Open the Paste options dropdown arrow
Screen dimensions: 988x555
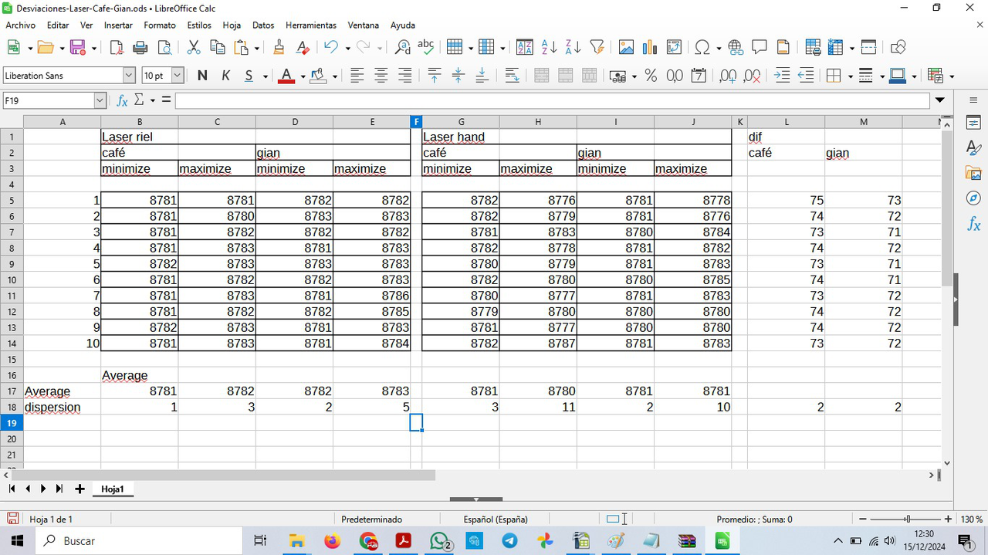coord(258,48)
